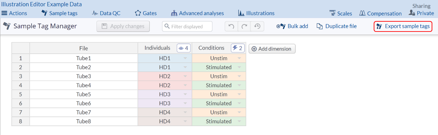Screen dimensions: 438x135
Task: Click the Individuals count badge icon
Action: click(x=184, y=48)
